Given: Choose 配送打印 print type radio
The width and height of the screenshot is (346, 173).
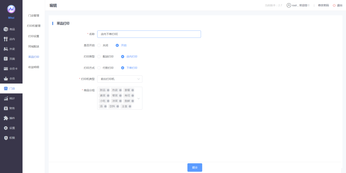Looking at the screenshot, I should coord(99,57).
